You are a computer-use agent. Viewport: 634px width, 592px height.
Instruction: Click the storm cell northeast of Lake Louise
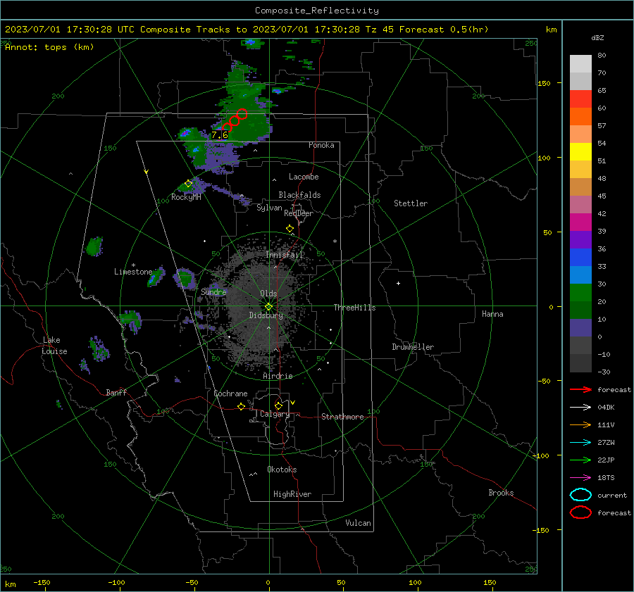[x=99, y=348]
